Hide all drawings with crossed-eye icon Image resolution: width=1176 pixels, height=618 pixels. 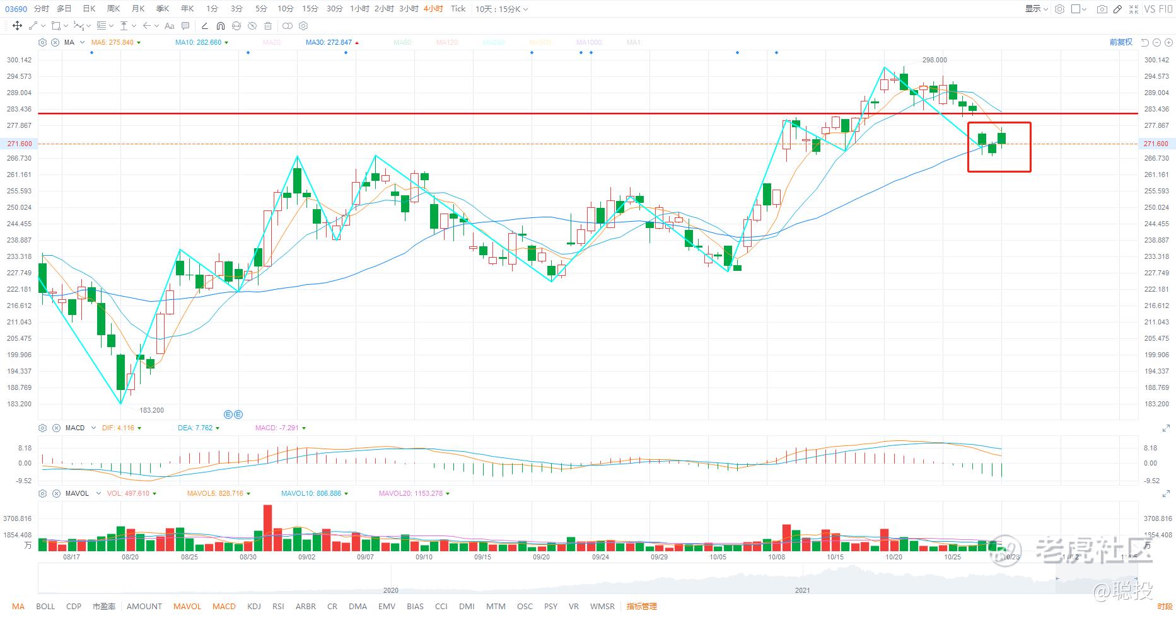click(252, 26)
